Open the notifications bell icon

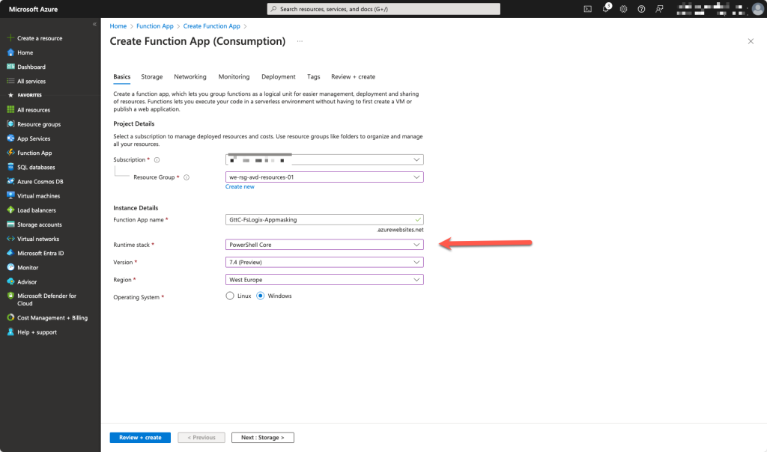pos(605,9)
